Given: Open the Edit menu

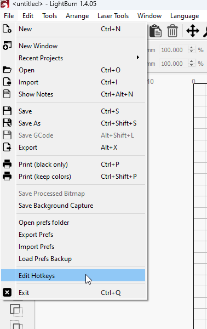Looking at the screenshot, I should pos(28,16).
